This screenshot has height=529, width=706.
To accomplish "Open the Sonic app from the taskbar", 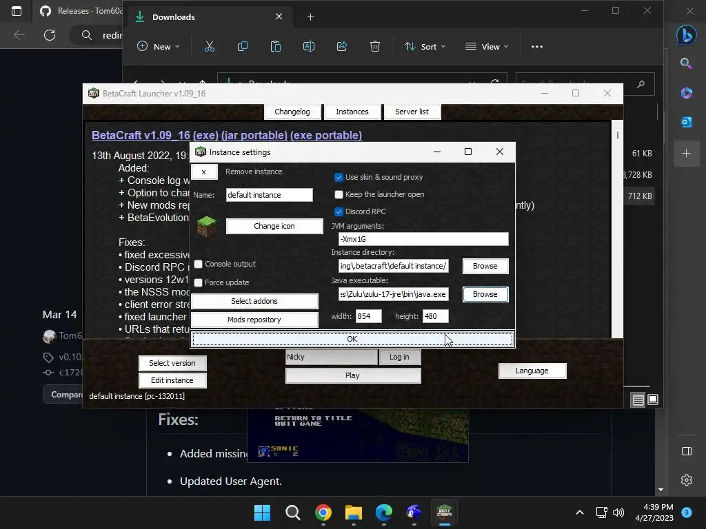I will (414, 512).
